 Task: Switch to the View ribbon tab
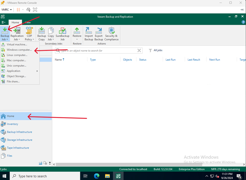[28, 22]
